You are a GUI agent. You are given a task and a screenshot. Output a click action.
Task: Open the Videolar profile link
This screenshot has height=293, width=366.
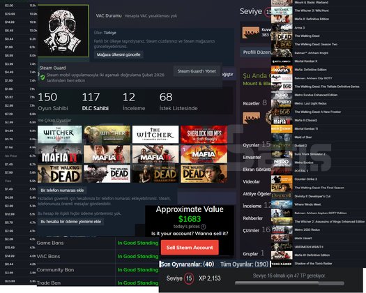pos(251,181)
